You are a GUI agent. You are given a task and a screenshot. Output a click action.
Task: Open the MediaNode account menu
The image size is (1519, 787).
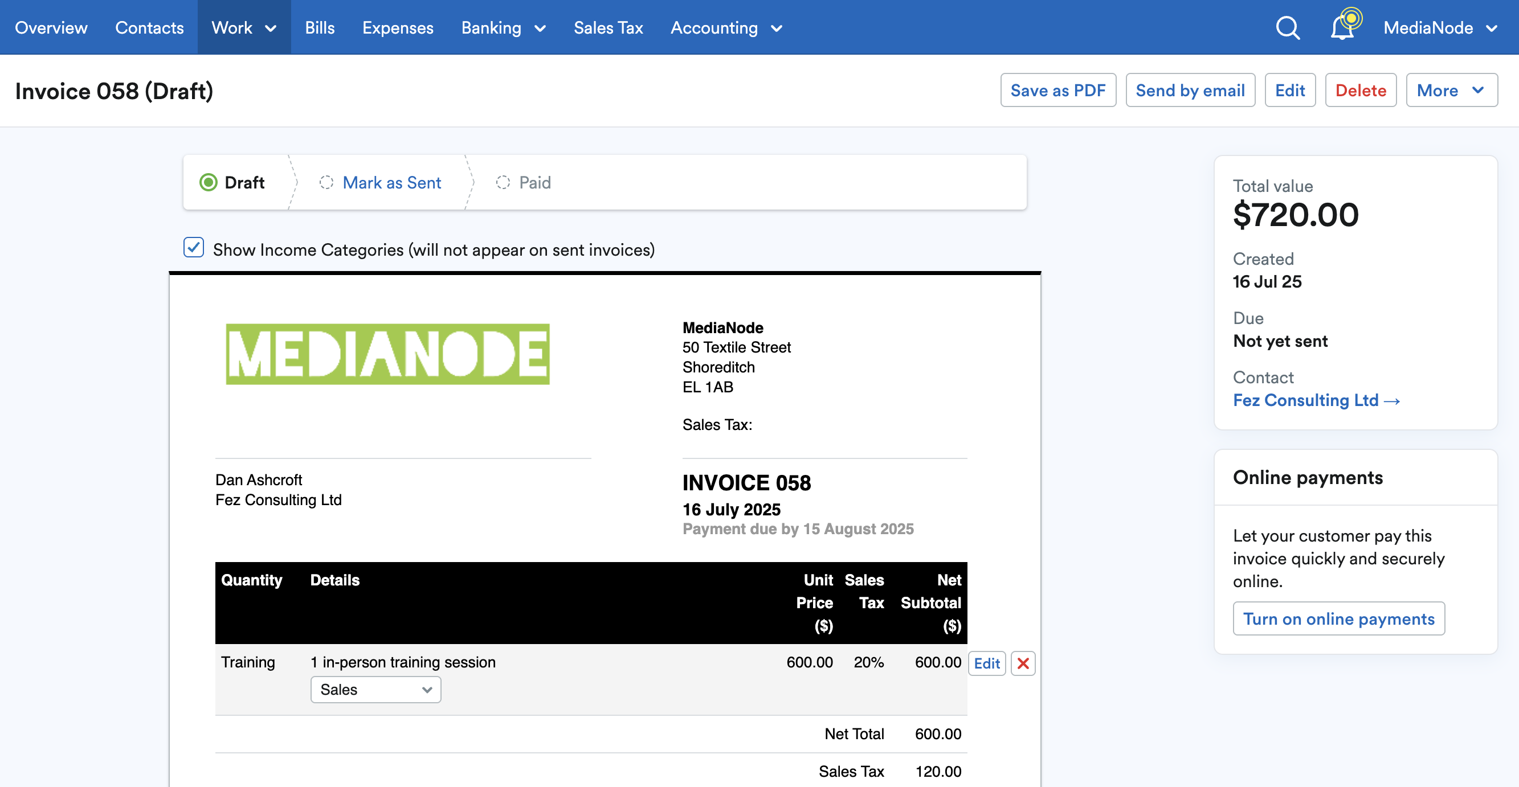point(1440,27)
